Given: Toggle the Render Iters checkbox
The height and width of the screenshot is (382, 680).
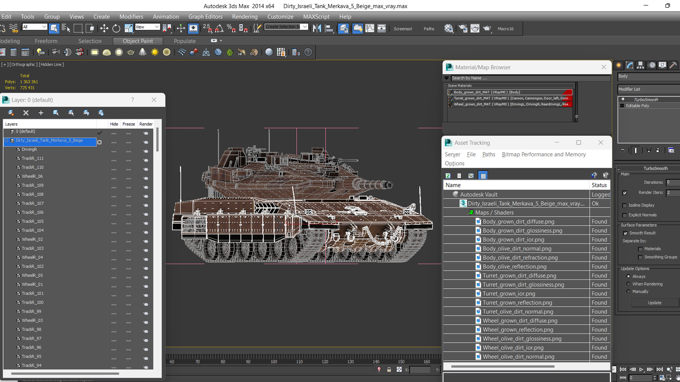Looking at the screenshot, I should [x=624, y=193].
